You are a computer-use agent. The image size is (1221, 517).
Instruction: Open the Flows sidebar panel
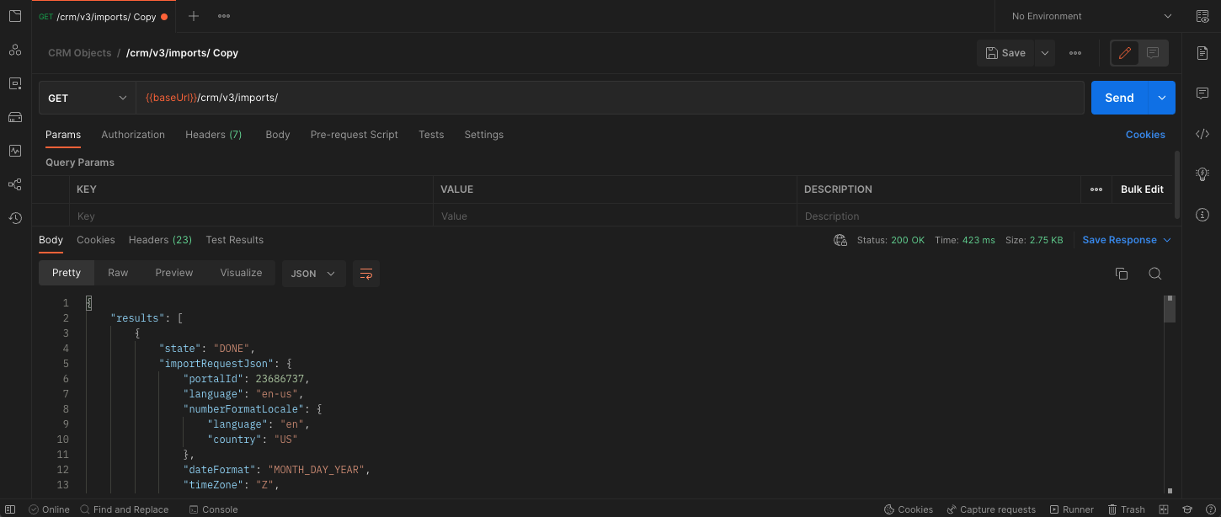click(x=14, y=184)
